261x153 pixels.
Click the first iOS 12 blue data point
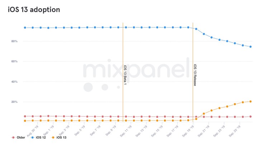tap(25, 28)
